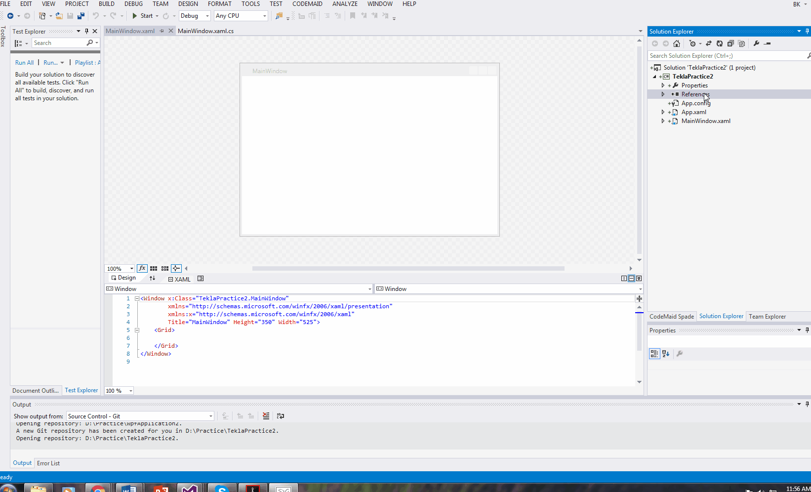Viewport: 811px width, 492px height.
Task: Switch to vertical split view
Action: (x=624, y=279)
